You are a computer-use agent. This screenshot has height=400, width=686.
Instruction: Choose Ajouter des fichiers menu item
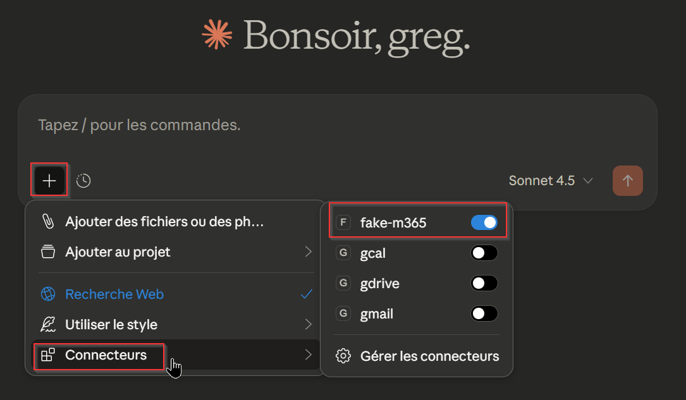click(164, 222)
